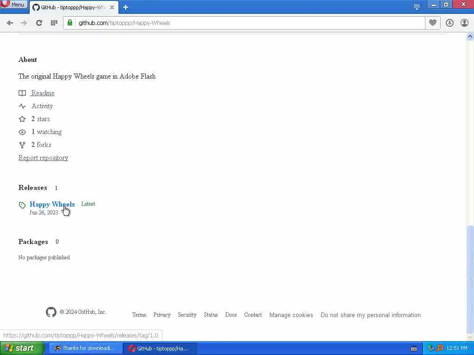The image size is (474, 355).
Task: Open the 2 forks link
Action: (41, 145)
